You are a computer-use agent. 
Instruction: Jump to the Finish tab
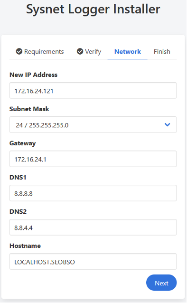click(x=162, y=52)
